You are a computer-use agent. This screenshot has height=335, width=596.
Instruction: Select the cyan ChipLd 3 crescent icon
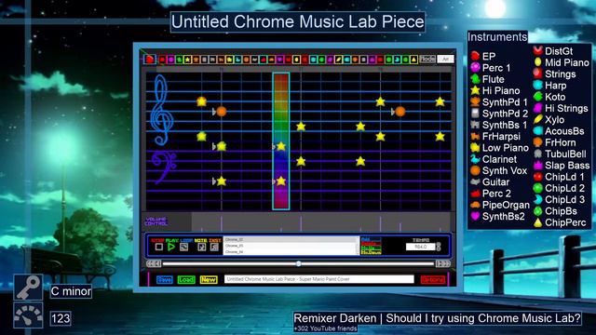[x=397, y=60]
